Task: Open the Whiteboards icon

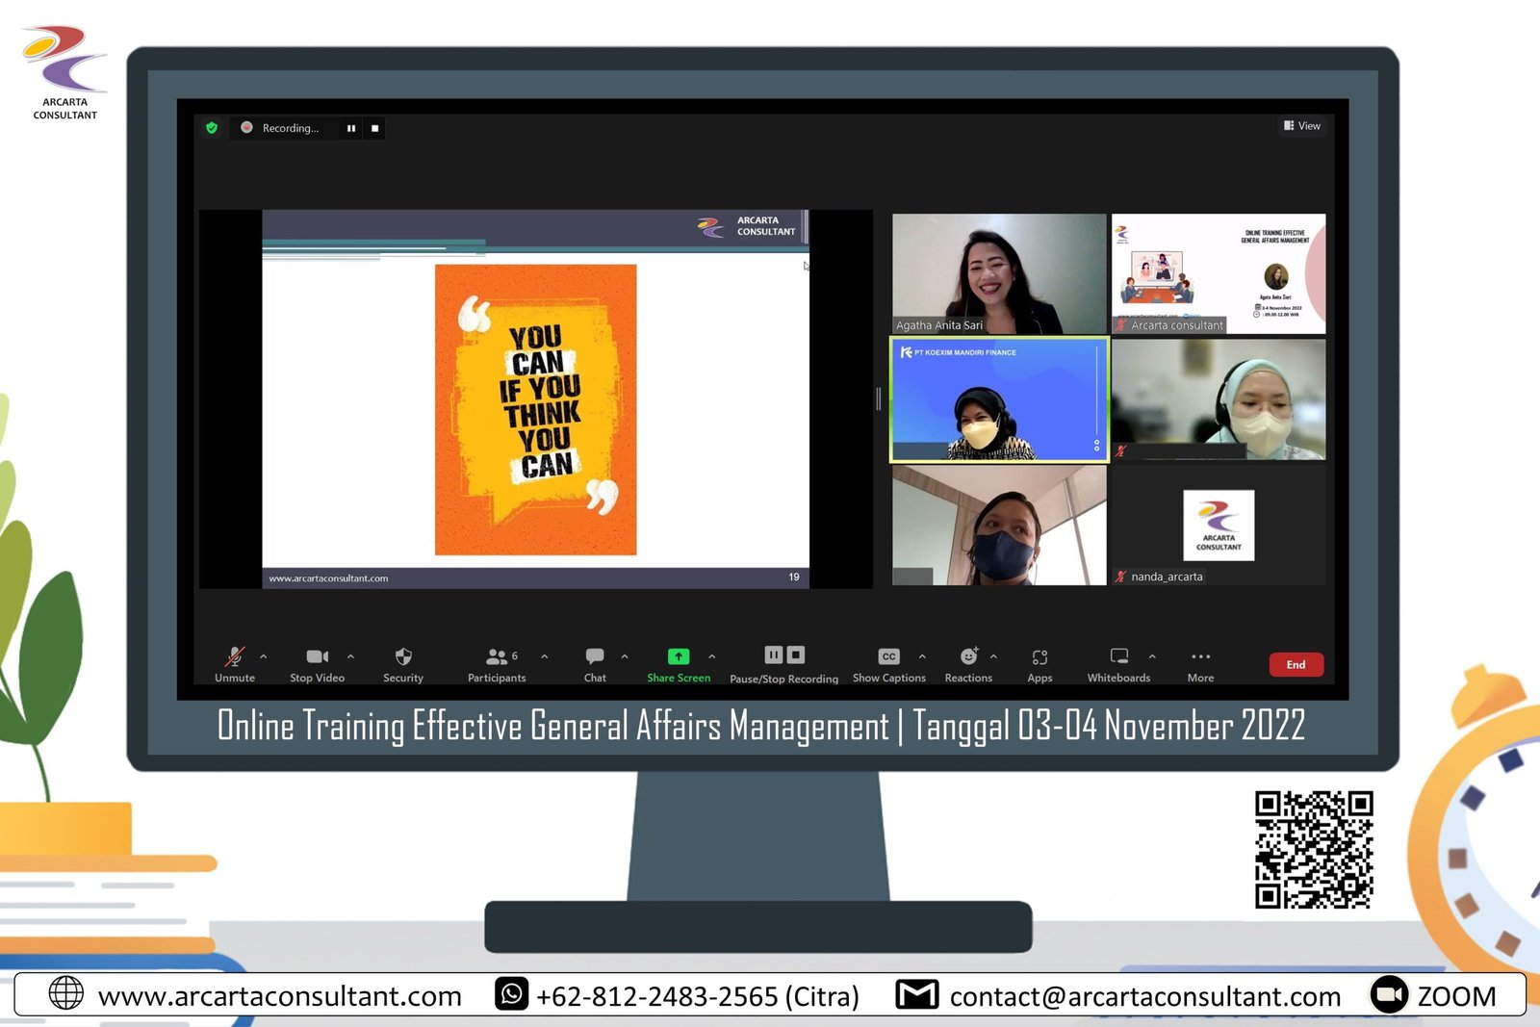Action: point(1118,657)
